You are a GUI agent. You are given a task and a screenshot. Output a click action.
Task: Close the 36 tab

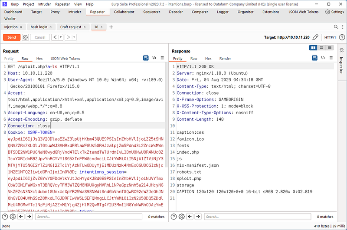(x=101, y=27)
